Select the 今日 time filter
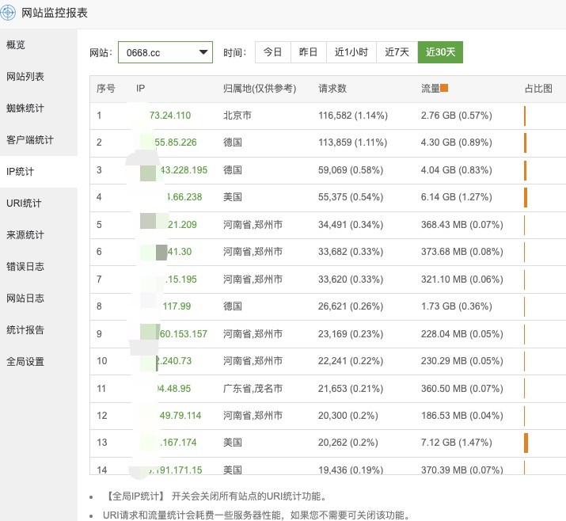Viewport: 566px width, 521px height. (x=272, y=52)
